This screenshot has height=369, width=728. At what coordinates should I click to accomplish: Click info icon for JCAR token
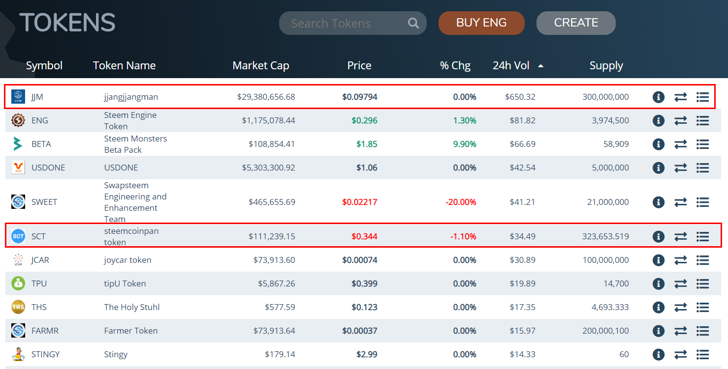(x=659, y=260)
